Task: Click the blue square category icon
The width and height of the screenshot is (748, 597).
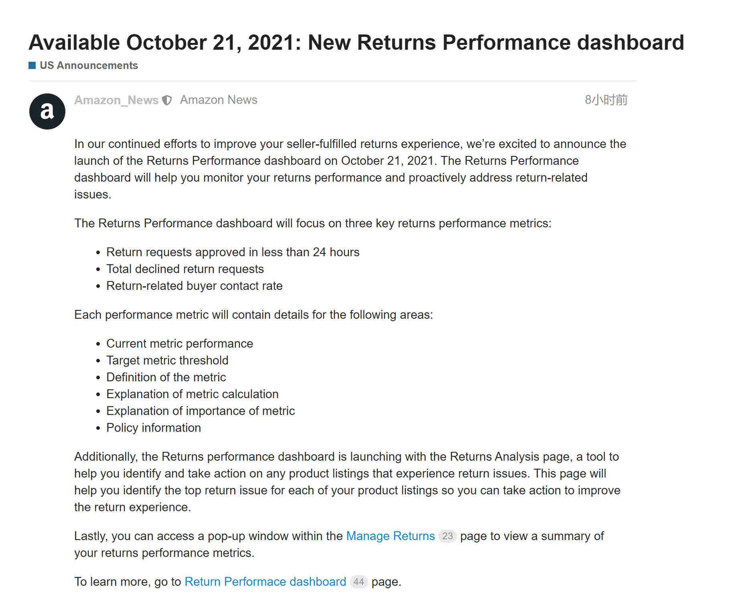Action: (32, 65)
